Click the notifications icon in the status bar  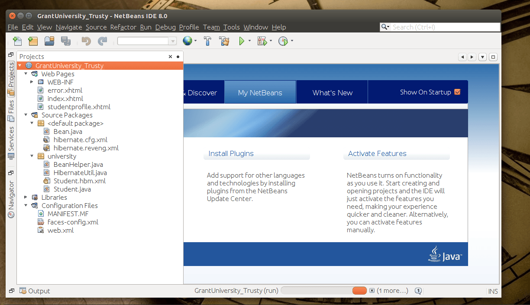point(418,291)
